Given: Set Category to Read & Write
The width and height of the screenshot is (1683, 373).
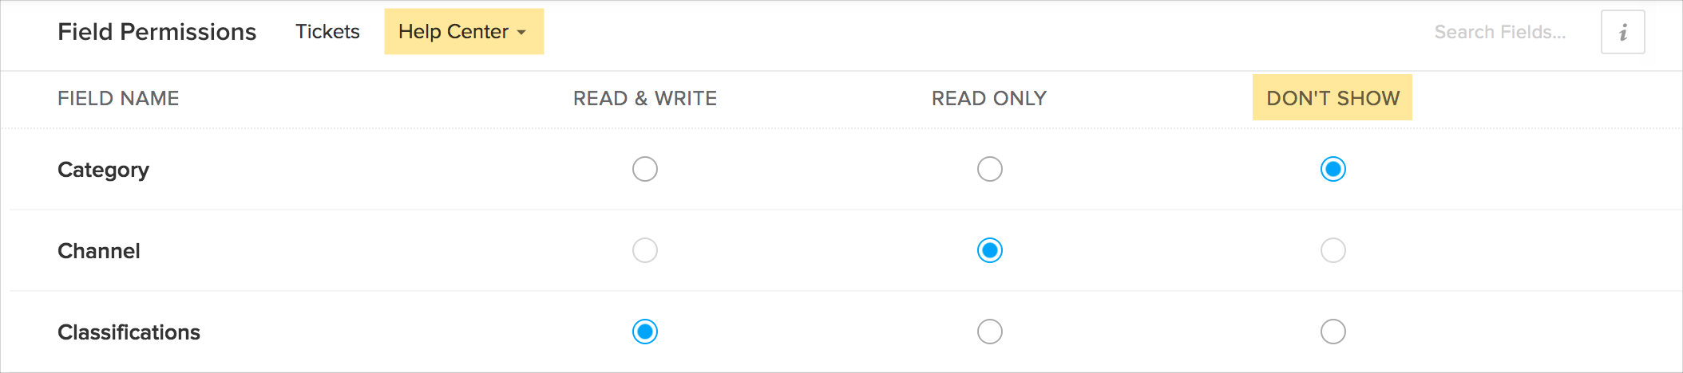Looking at the screenshot, I should (645, 169).
